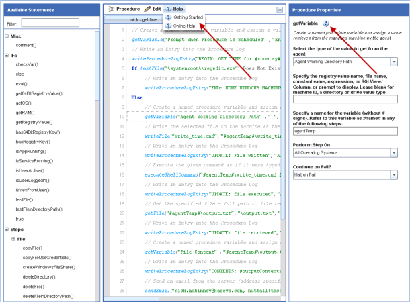The image size is (410, 302).
Task: Select the isServiceRunning() statement
Action: pyautogui.click(x=34, y=161)
